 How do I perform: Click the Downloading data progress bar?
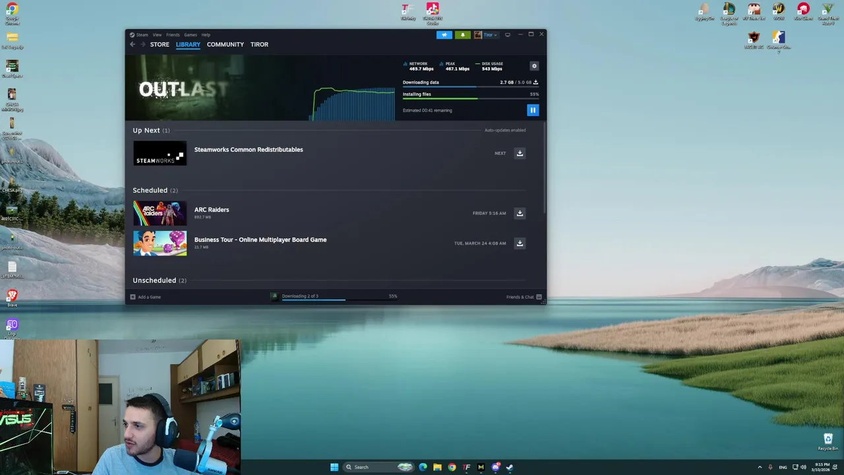470,87
